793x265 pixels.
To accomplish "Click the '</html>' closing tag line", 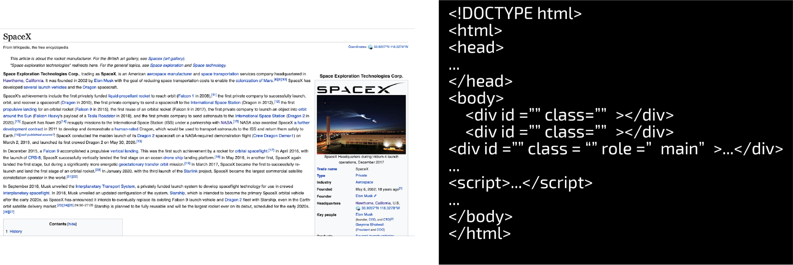I will point(480,233).
